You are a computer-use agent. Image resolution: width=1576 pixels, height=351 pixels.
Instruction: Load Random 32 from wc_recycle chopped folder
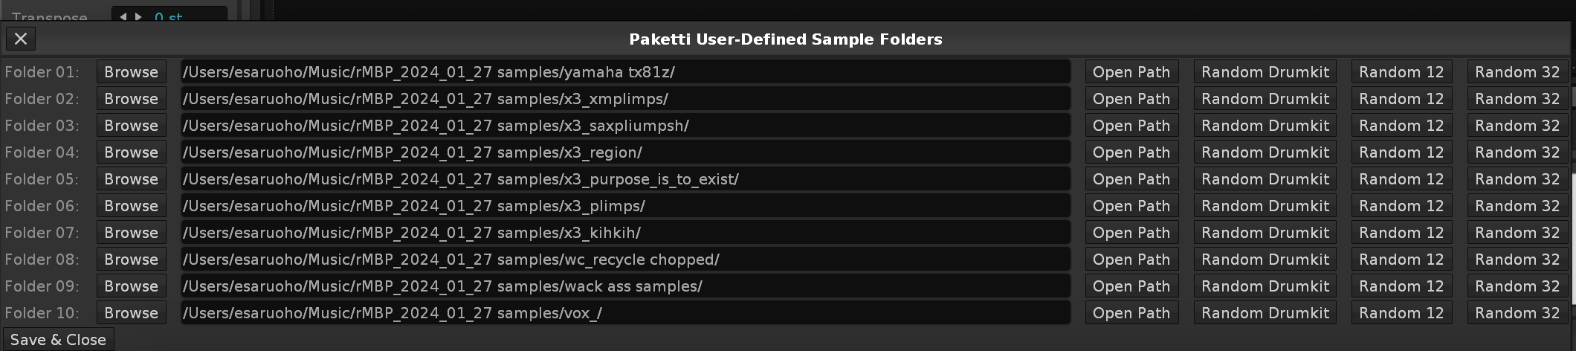click(1517, 260)
